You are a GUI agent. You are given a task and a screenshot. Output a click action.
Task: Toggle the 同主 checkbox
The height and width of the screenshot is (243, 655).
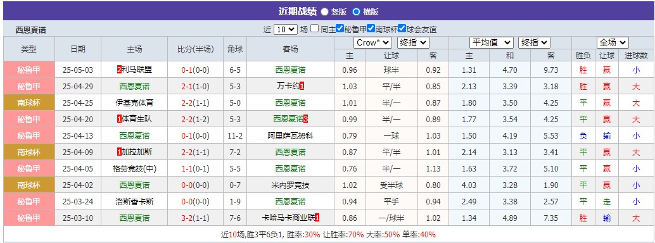[x=315, y=29]
